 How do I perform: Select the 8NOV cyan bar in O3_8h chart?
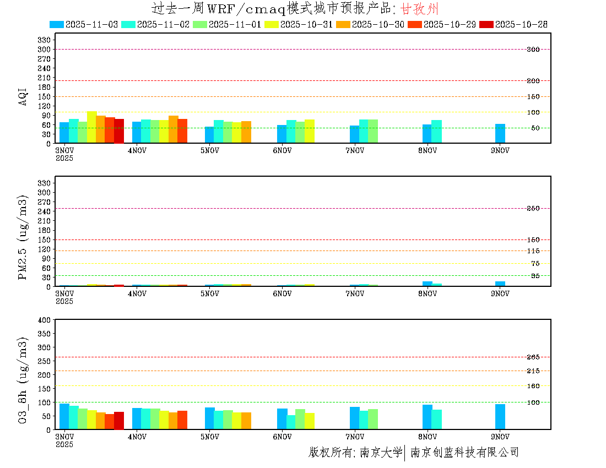point(436,420)
